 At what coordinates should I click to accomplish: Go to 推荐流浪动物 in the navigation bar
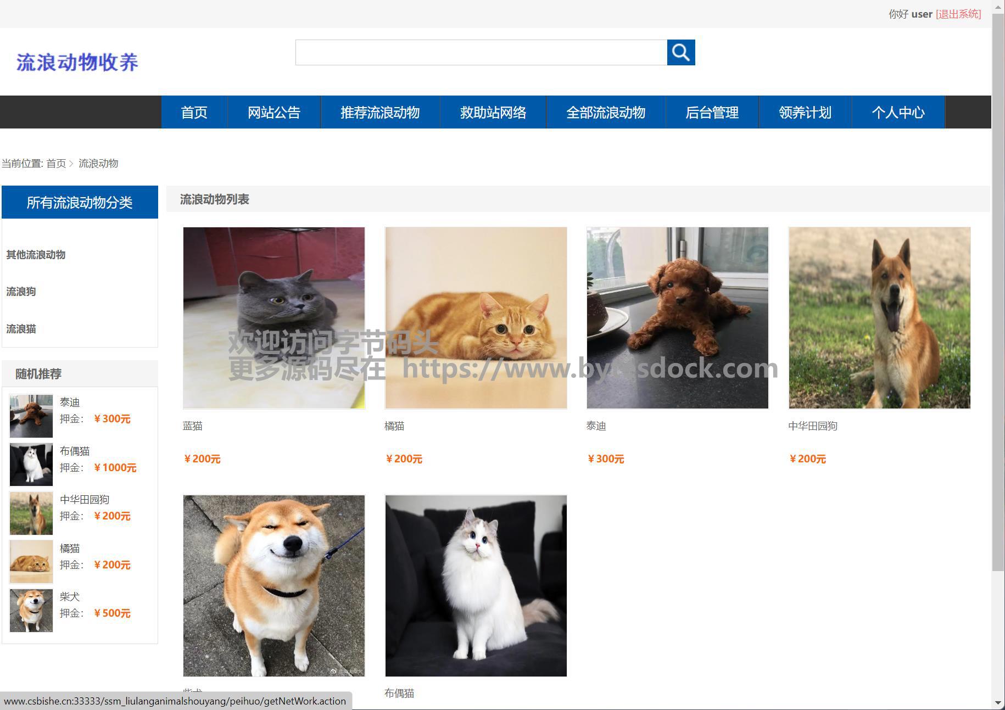380,112
